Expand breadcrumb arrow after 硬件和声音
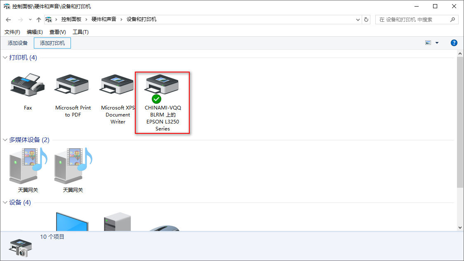The width and height of the screenshot is (464, 261). pyautogui.click(x=121, y=19)
